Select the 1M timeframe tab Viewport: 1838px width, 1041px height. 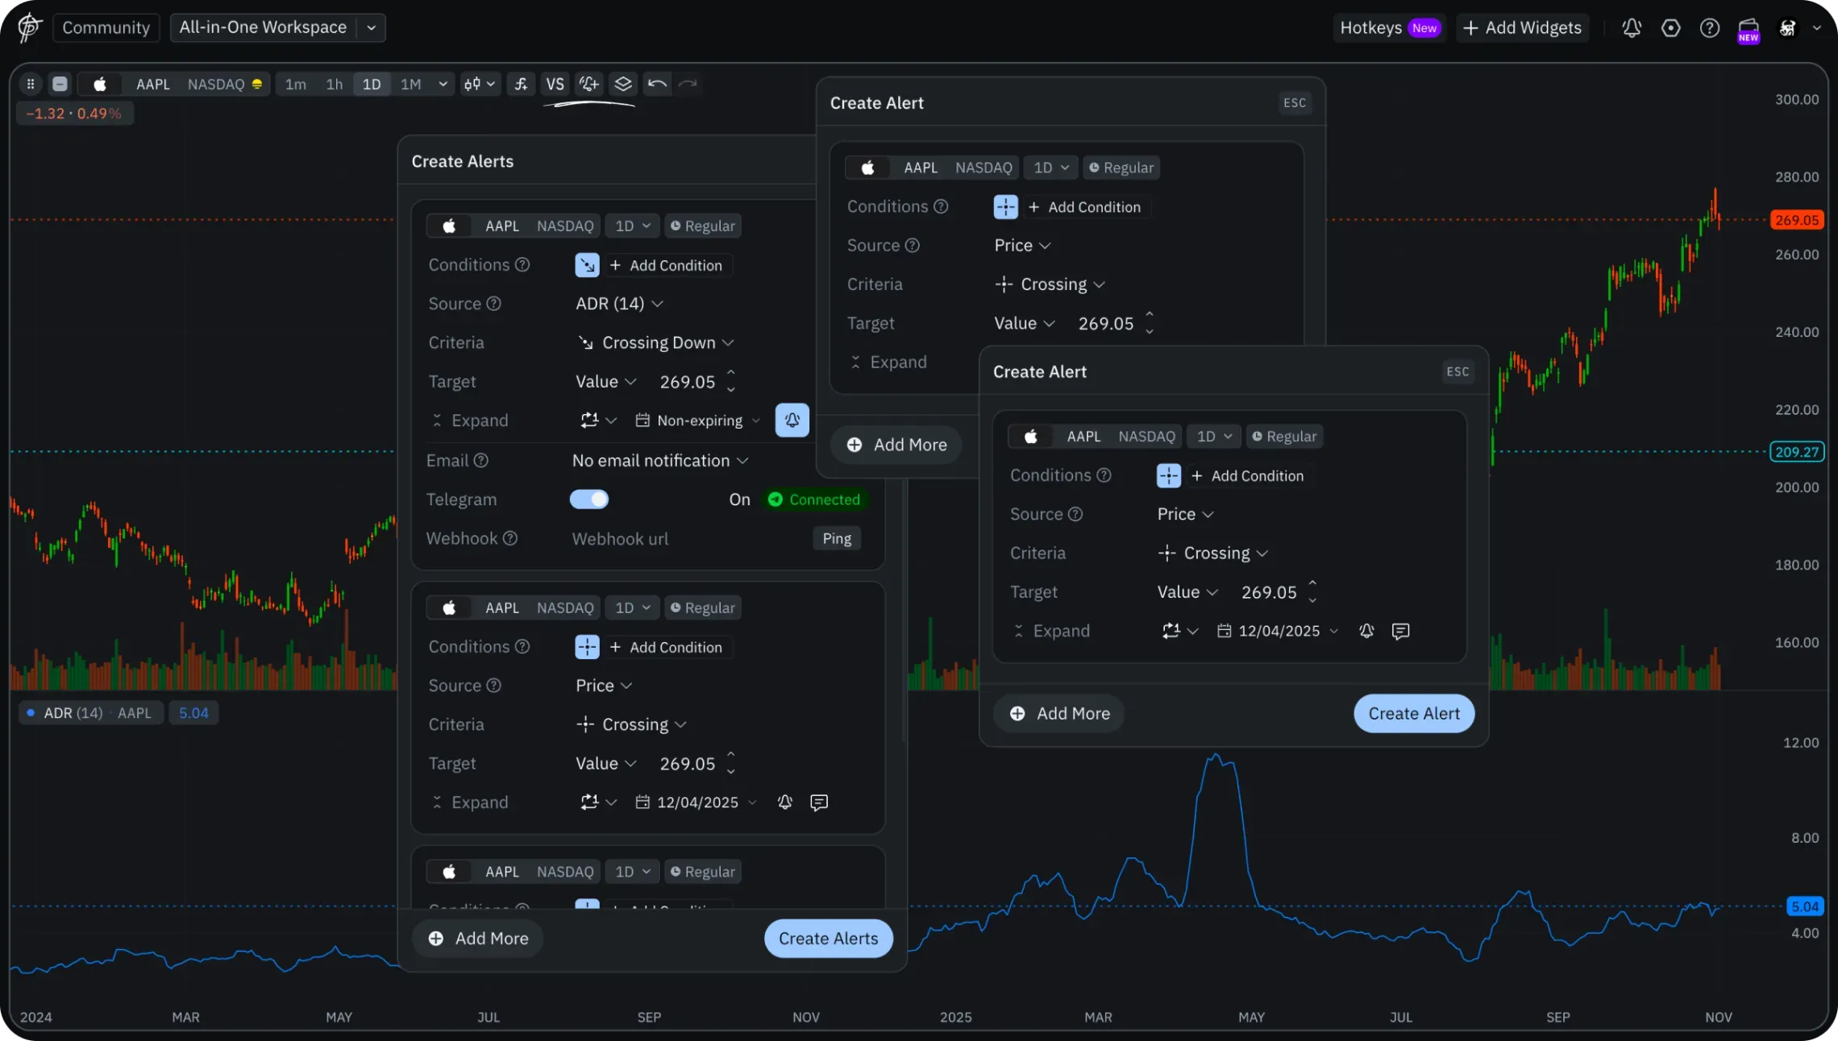click(410, 84)
